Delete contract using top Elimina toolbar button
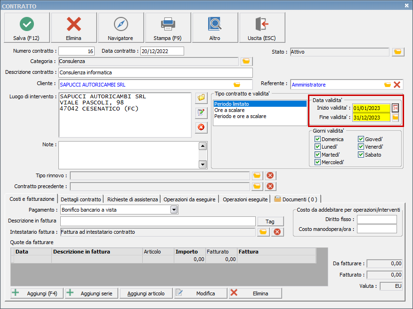The width and height of the screenshot is (413, 309). point(74,27)
